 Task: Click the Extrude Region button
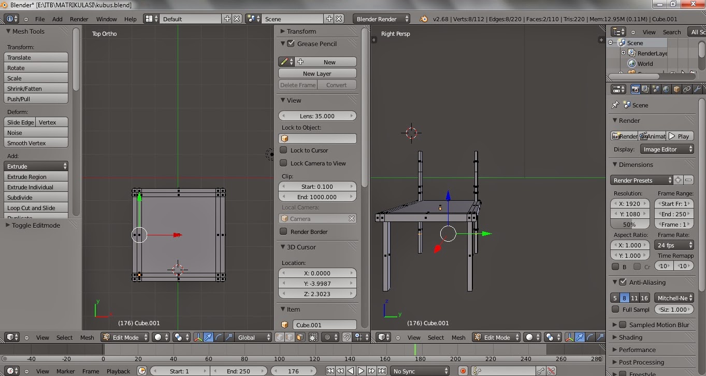pyautogui.click(x=36, y=177)
